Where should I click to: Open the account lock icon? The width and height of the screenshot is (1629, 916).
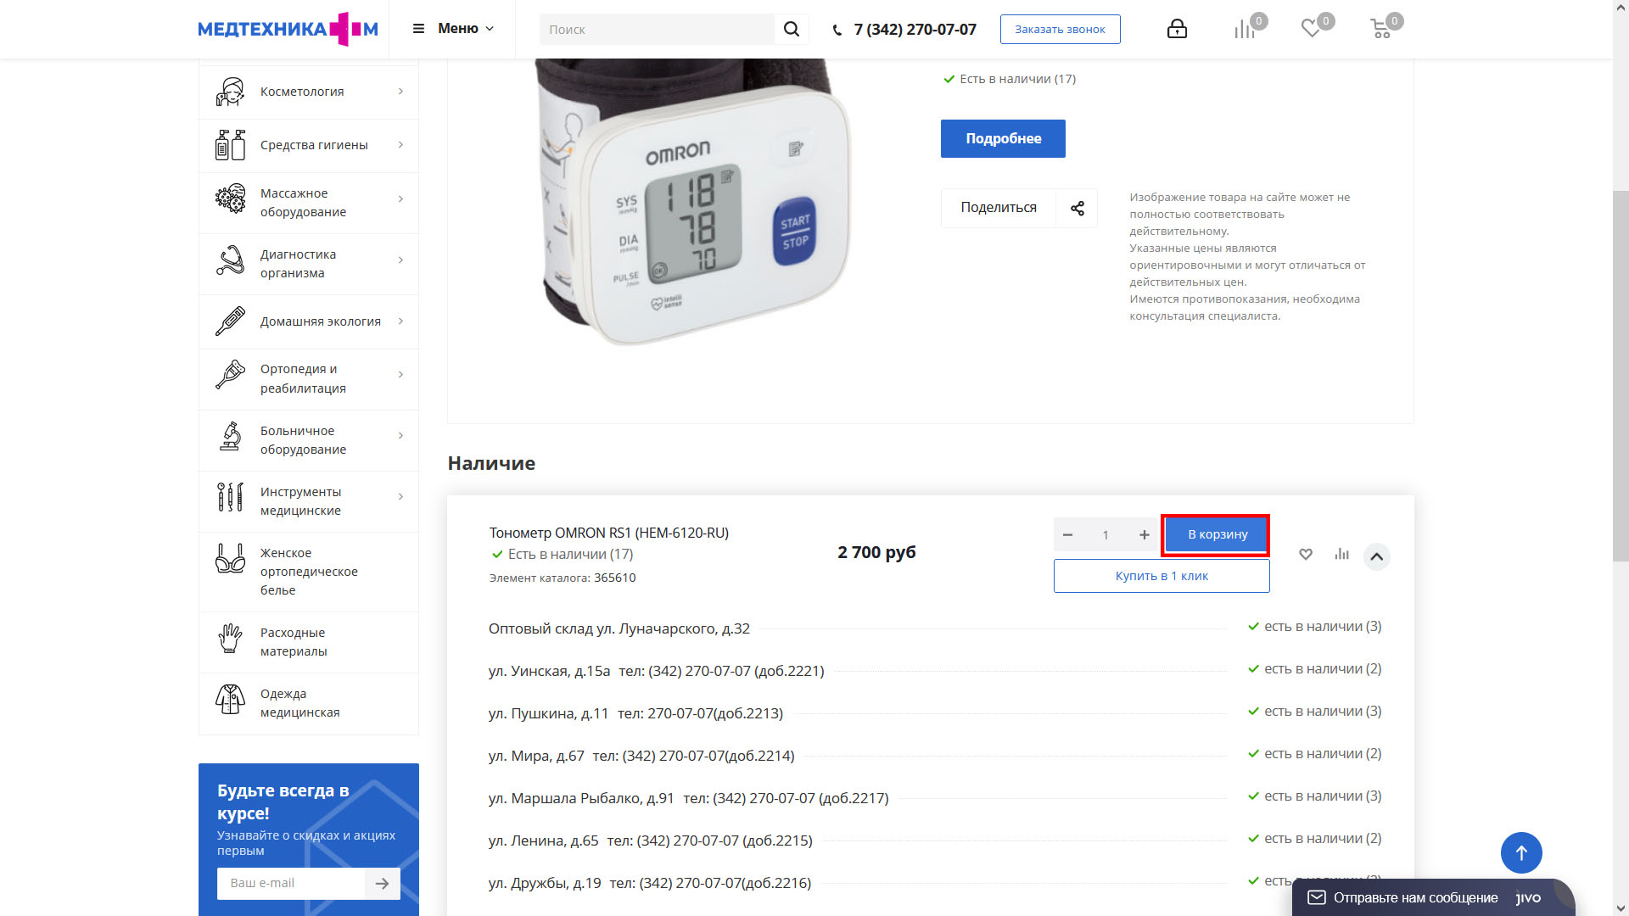(1177, 29)
